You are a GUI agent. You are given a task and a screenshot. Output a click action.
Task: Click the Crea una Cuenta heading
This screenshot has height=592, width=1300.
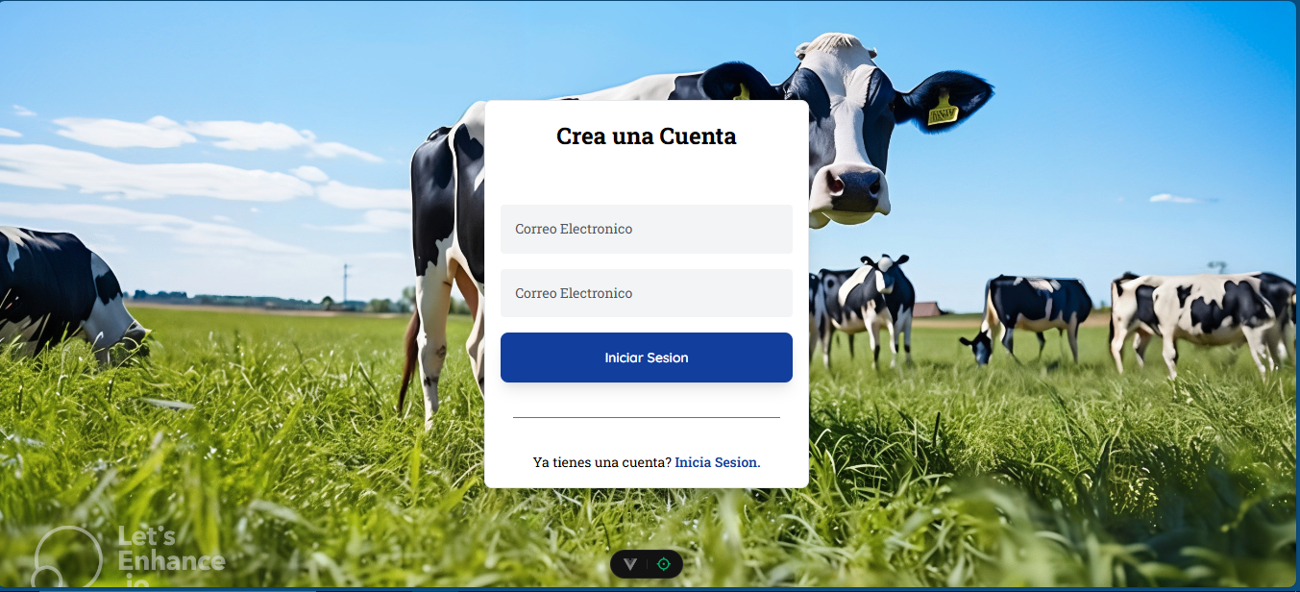click(647, 136)
